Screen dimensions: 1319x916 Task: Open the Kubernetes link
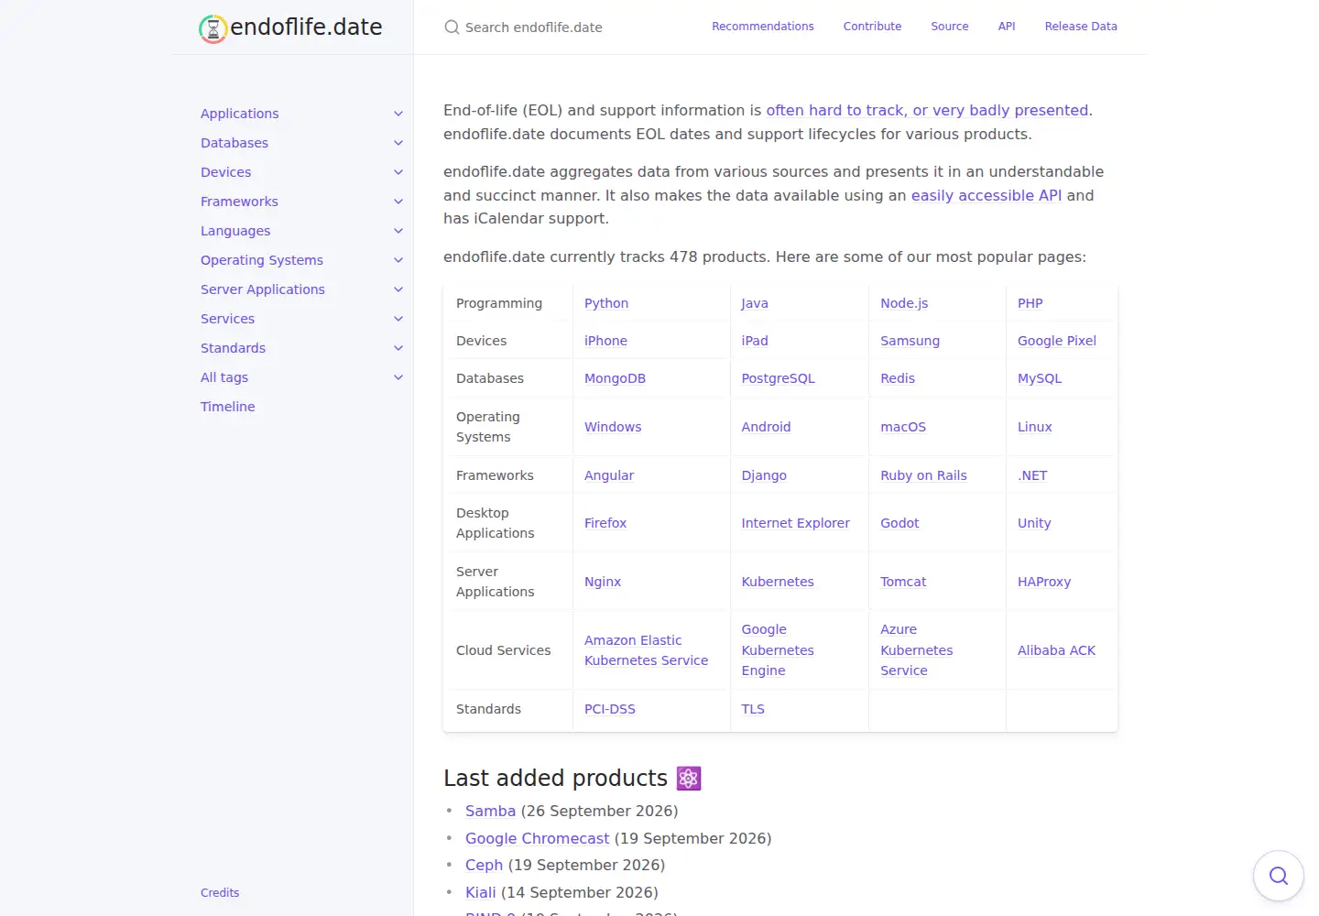[x=778, y=582]
